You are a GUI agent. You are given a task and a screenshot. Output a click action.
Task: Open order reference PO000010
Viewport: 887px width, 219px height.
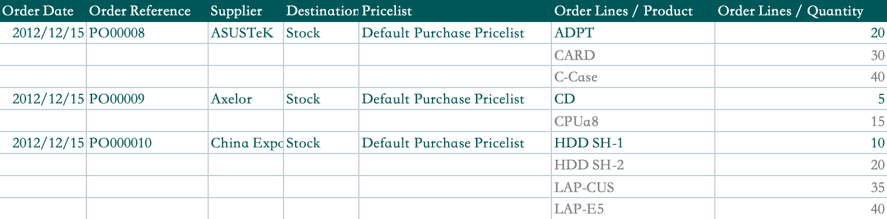coord(120,143)
